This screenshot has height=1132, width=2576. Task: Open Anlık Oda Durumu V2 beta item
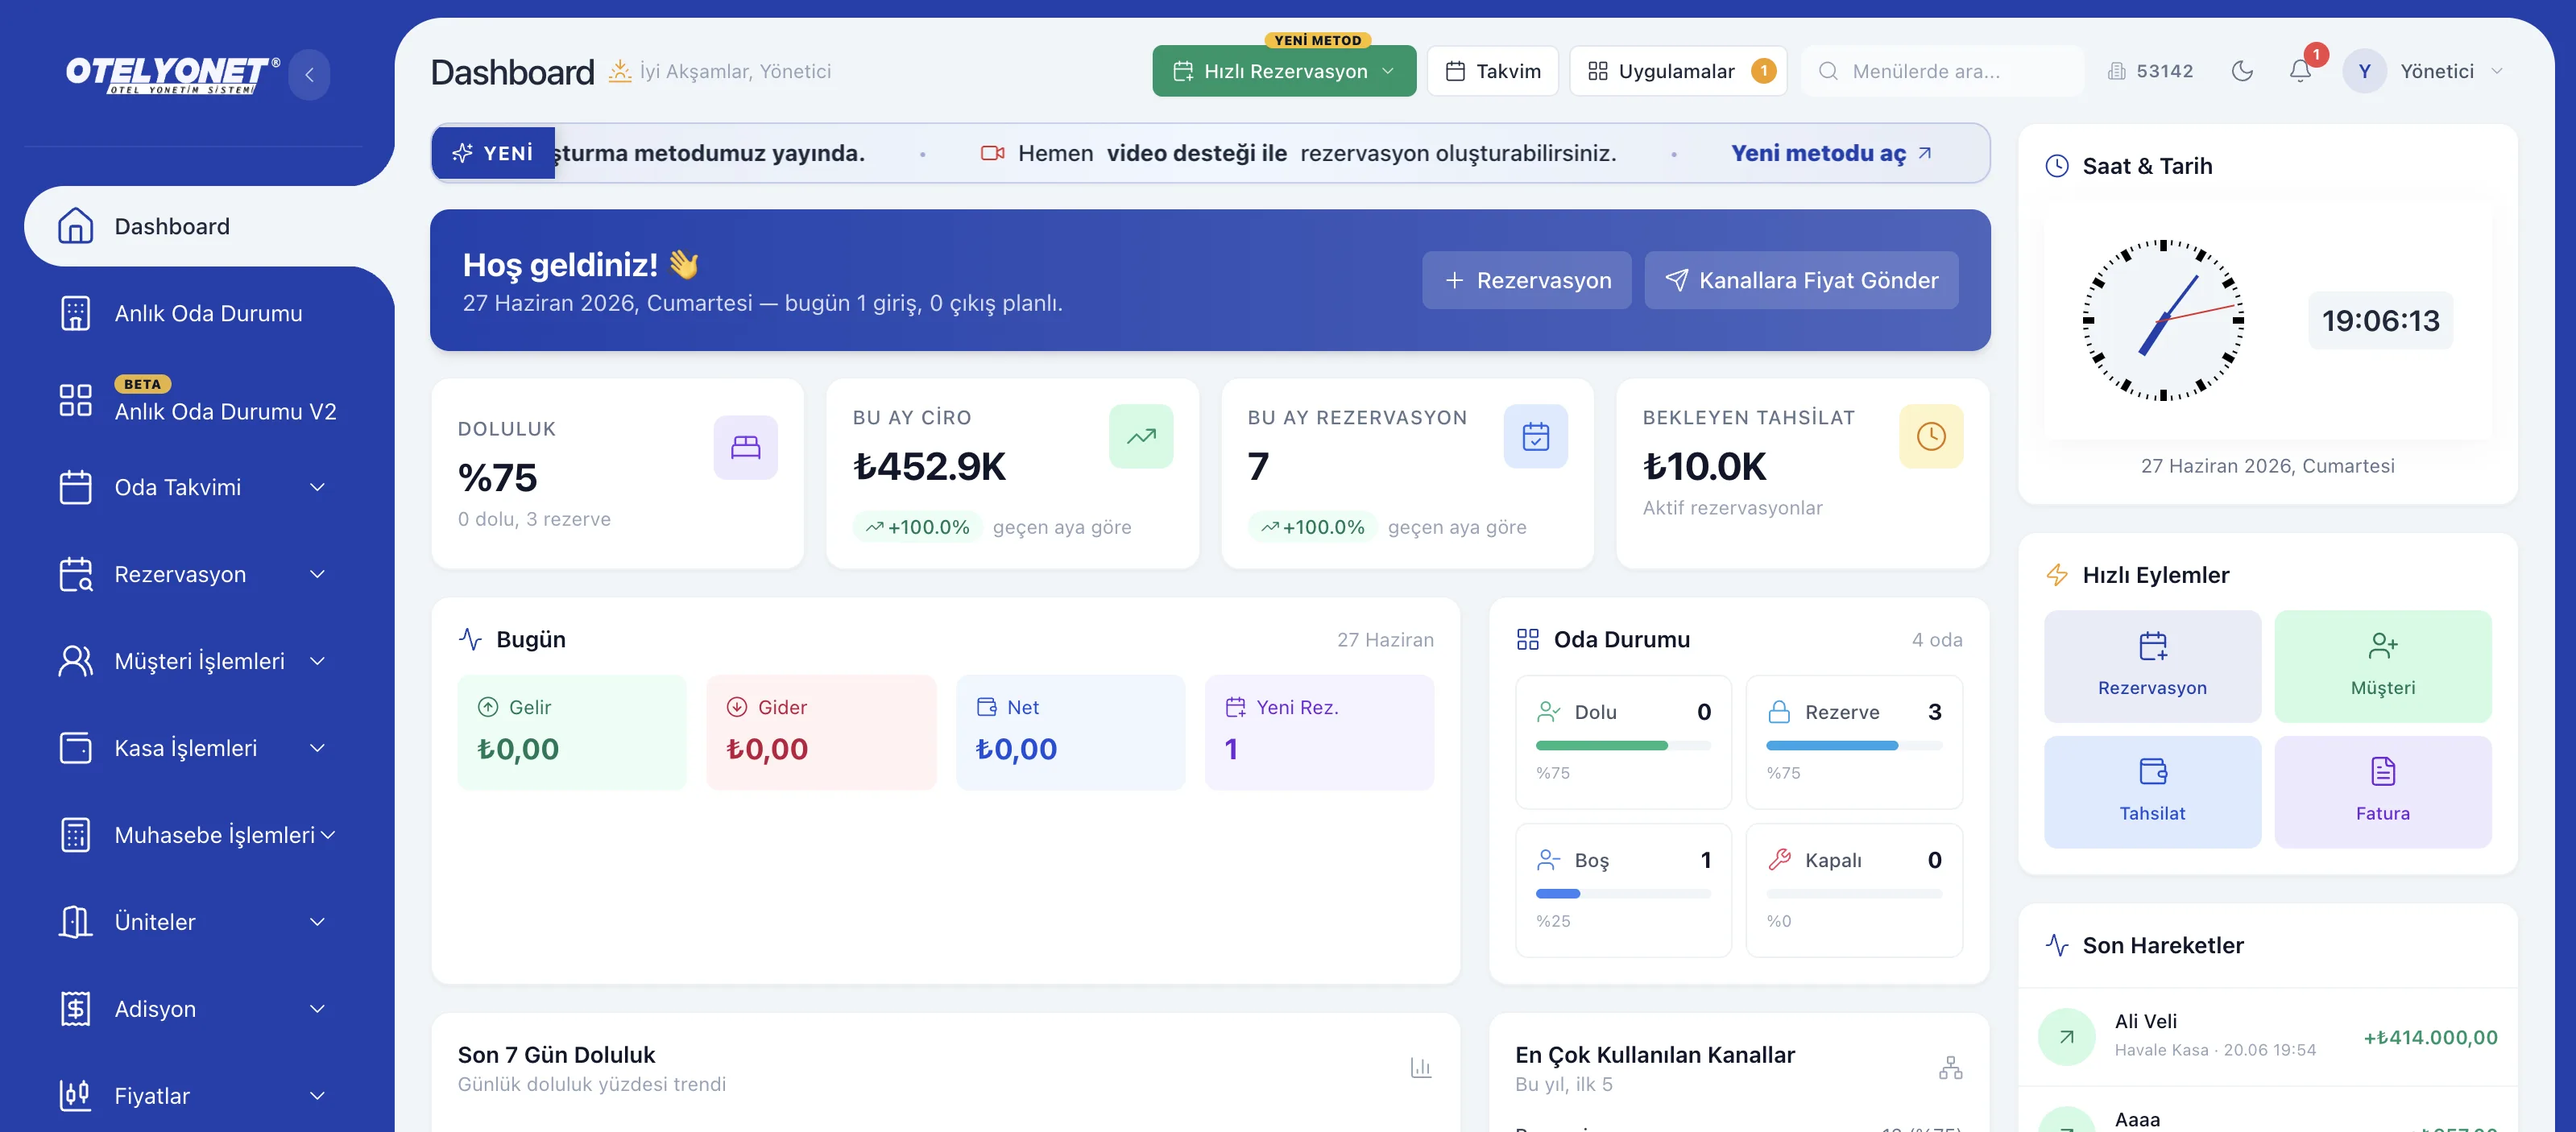click(210, 401)
